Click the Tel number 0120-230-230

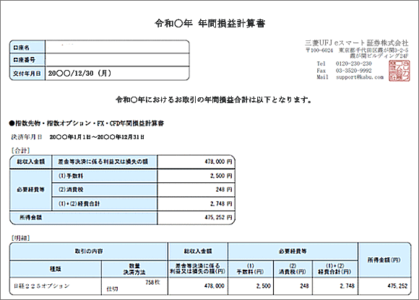pos(353,63)
